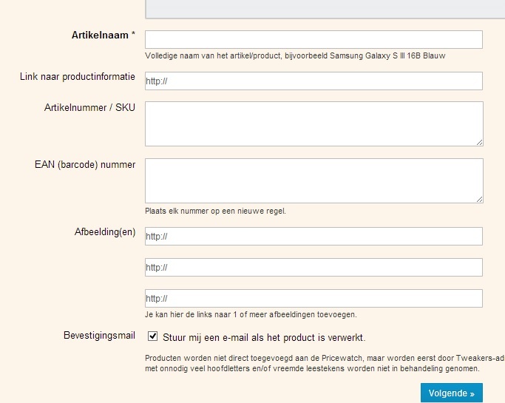
Task: Click the 'Link naar productinformatie' label
Action: coord(78,77)
